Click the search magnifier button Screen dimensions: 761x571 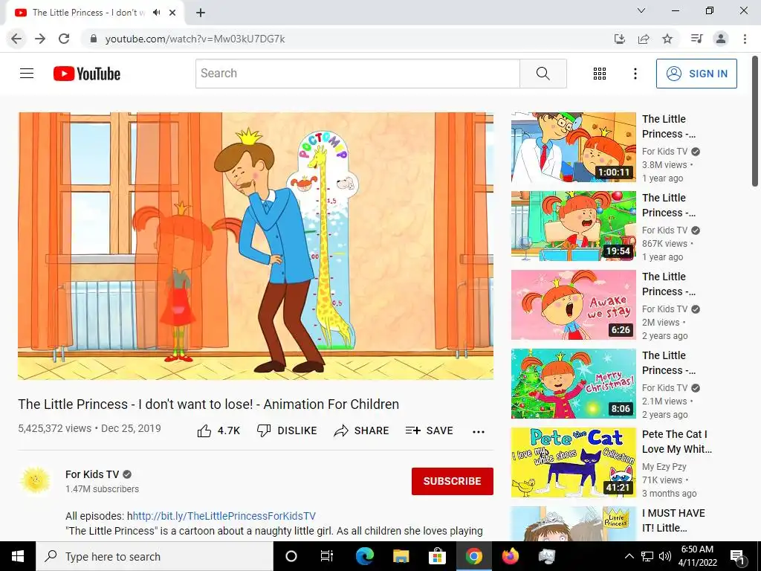tap(543, 74)
